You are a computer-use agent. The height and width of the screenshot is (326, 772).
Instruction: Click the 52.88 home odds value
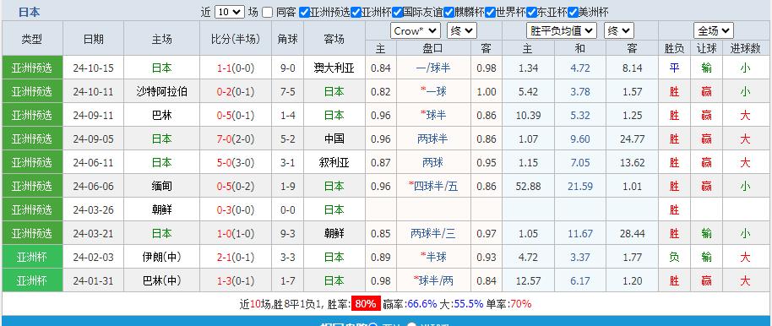pos(529,186)
